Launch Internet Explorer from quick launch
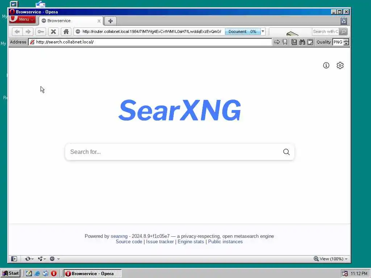 37,274
